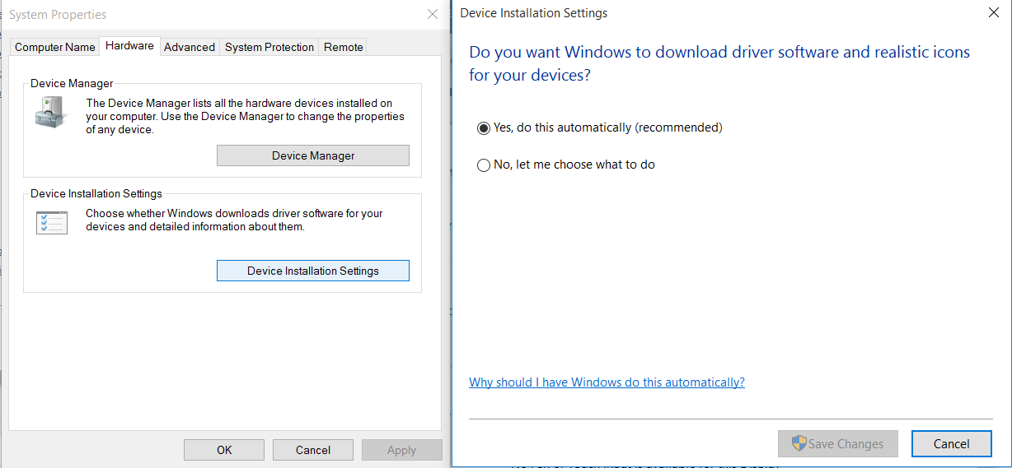Click the Device Installation Settings button

[313, 271]
